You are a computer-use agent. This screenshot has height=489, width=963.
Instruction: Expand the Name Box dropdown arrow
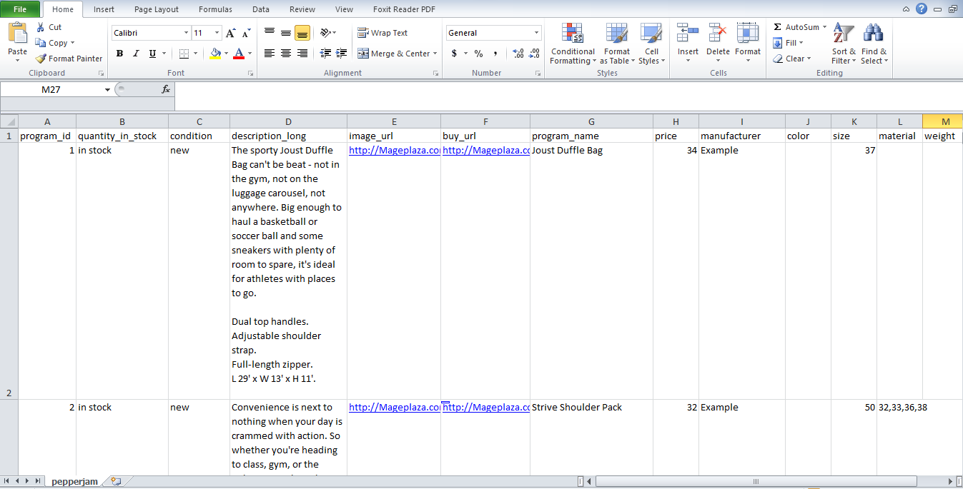108,89
